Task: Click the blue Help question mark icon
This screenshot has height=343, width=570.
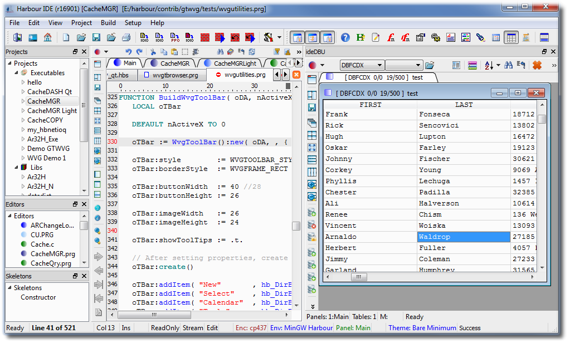Action: [x=345, y=38]
